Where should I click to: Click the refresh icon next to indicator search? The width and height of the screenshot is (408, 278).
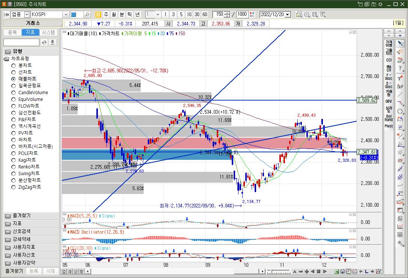pyautogui.click(x=44, y=42)
